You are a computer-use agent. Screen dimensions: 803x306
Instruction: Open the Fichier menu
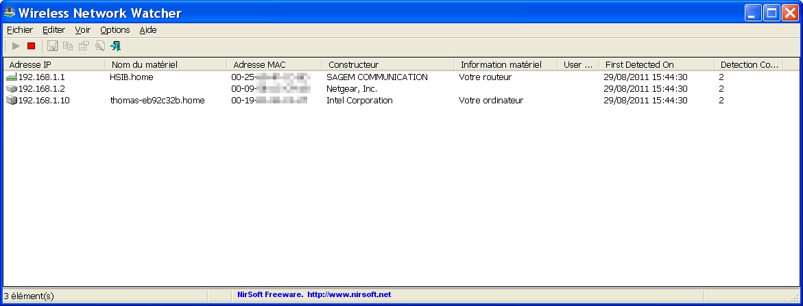[20, 29]
